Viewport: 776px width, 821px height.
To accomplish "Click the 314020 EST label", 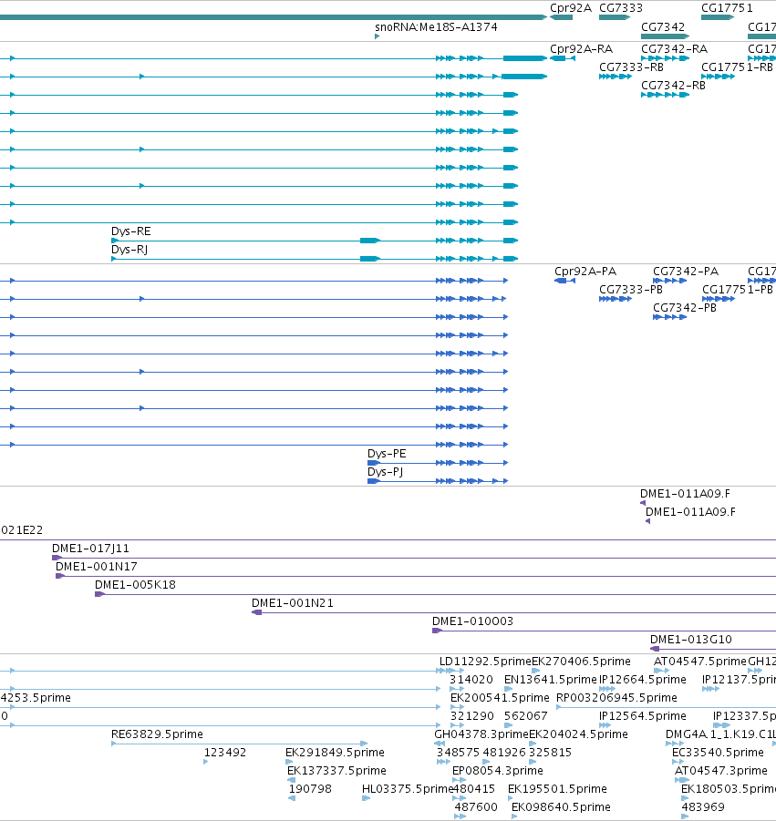I will 471,680.
